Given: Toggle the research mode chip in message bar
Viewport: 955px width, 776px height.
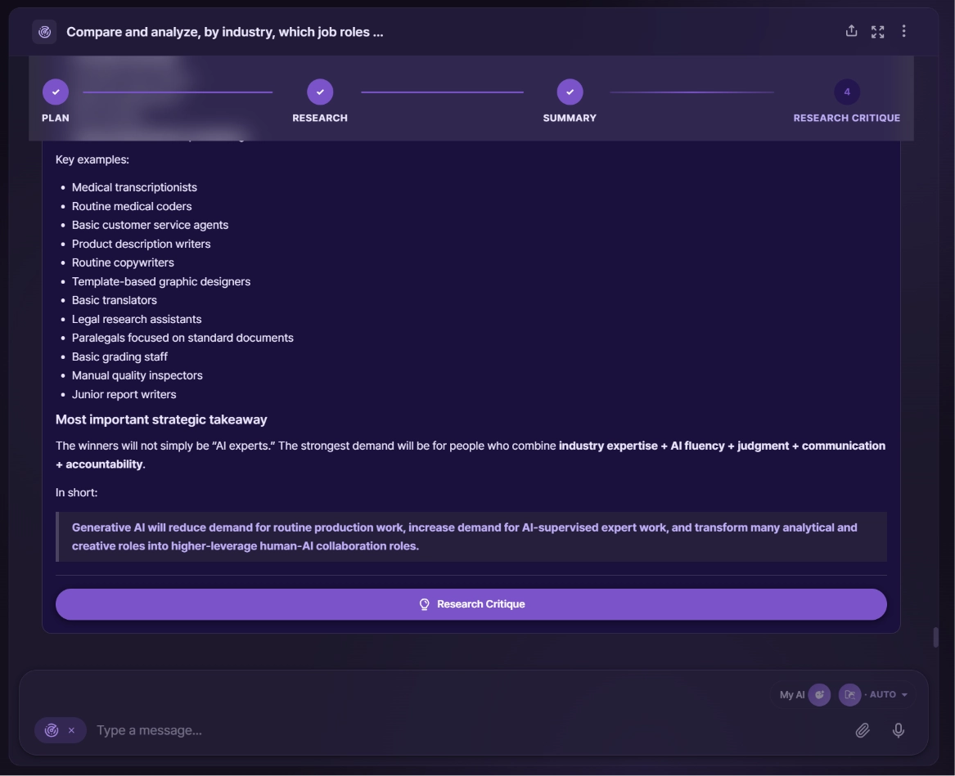Looking at the screenshot, I should 52,729.
